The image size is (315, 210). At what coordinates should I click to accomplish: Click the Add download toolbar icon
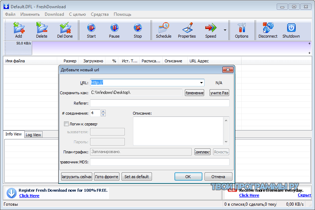coord(19,30)
